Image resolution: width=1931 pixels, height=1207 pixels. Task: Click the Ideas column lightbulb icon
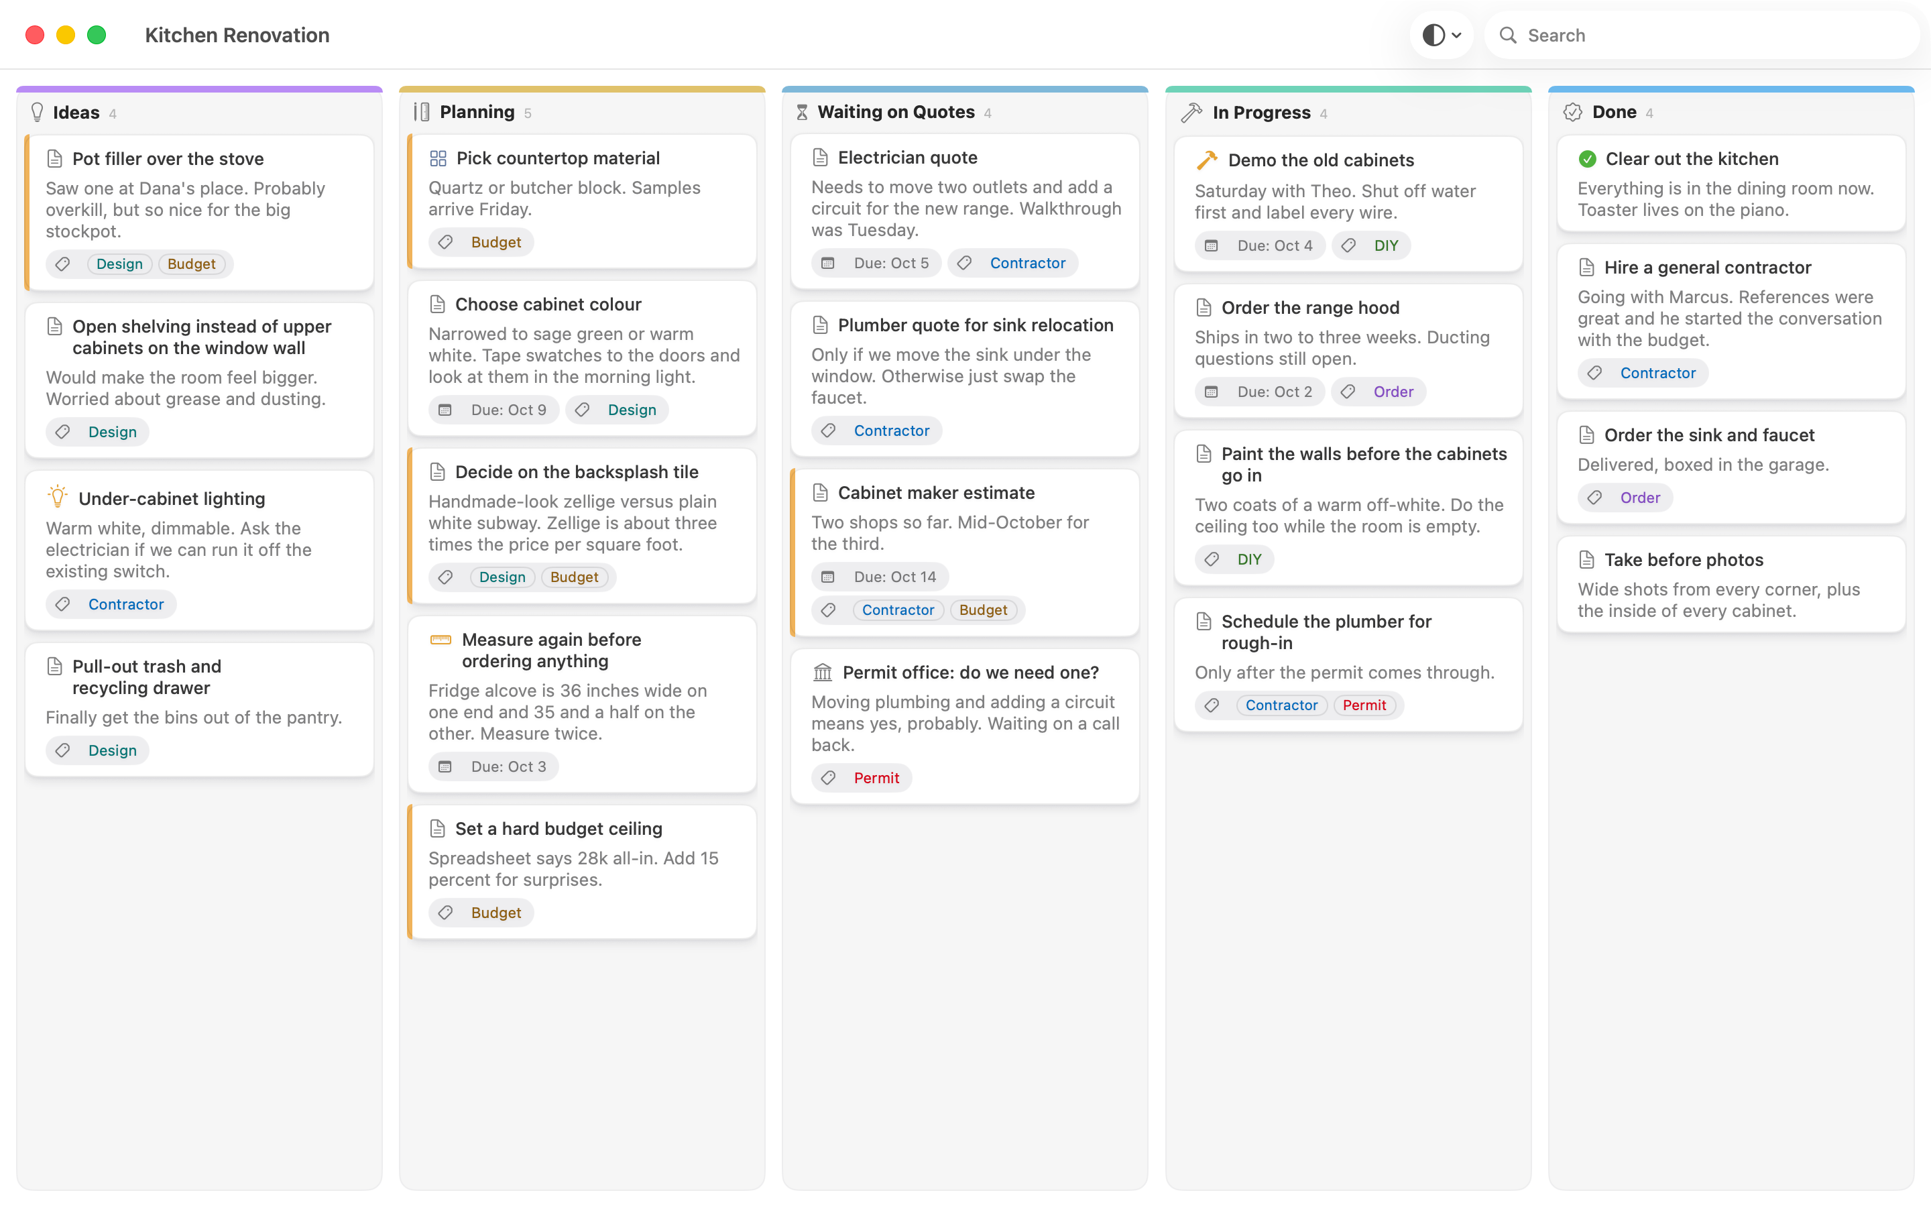37,113
